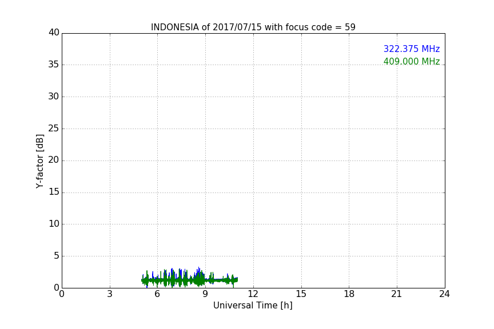The image size is (494, 329).
Task: Click the y-axis tick label '15'
Action: pyautogui.click(x=54, y=192)
